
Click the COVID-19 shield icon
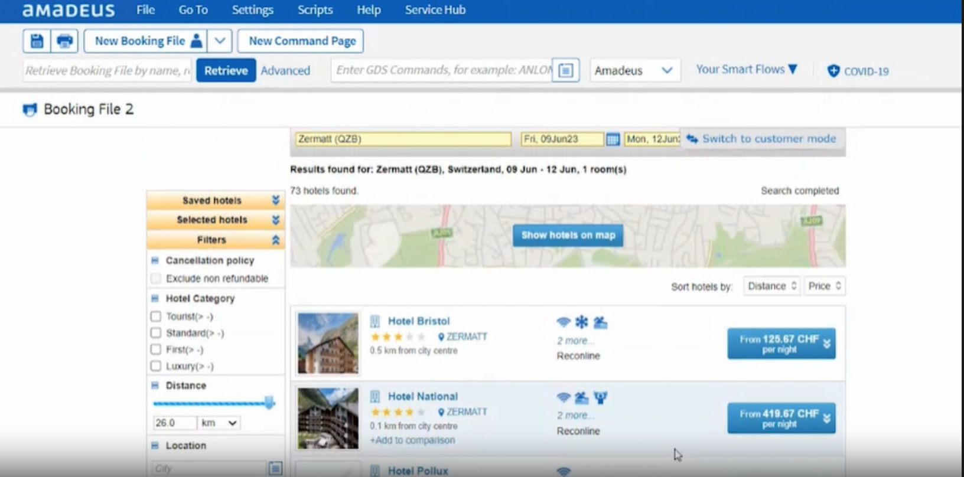pos(833,71)
